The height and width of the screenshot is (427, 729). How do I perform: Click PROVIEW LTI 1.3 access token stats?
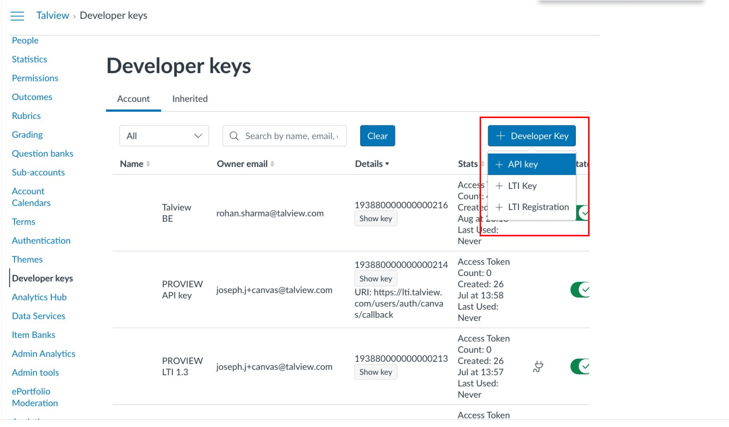pyautogui.click(x=483, y=366)
